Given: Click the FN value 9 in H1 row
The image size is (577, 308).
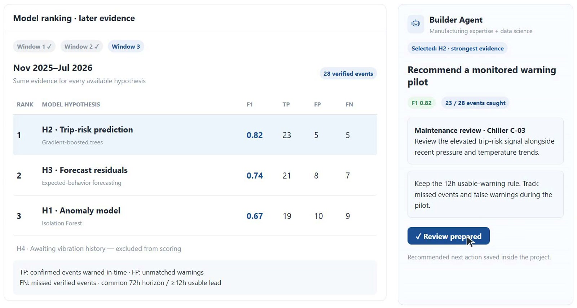Looking at the screenshot, I should [348, 216].
